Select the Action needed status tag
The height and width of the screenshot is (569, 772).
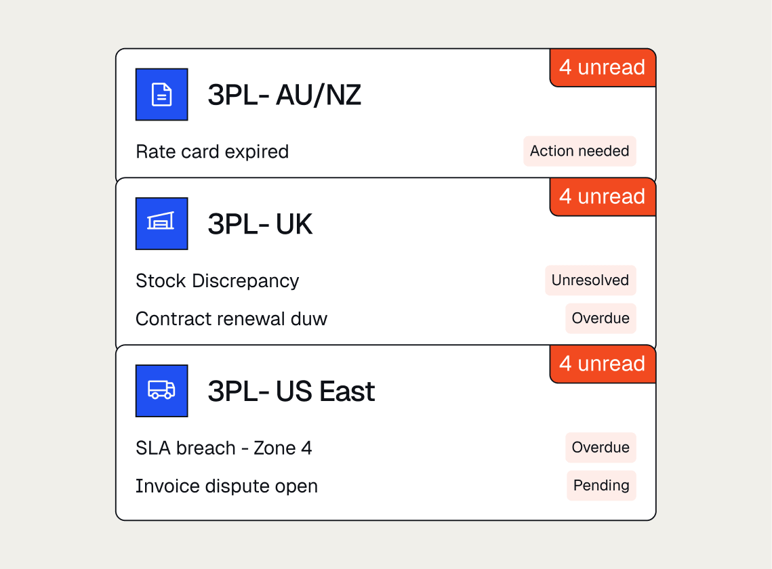click(580, 151)
